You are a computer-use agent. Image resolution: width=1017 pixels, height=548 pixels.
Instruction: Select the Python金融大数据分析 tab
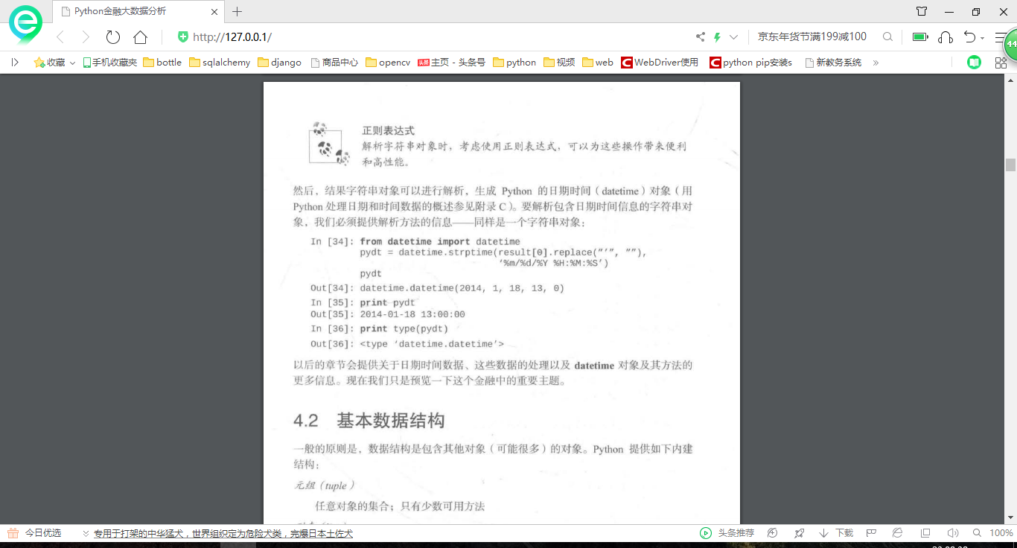click(138, 11)
